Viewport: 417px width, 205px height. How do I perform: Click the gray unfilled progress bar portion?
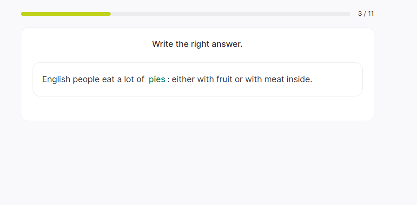click(x=230, y=14)
